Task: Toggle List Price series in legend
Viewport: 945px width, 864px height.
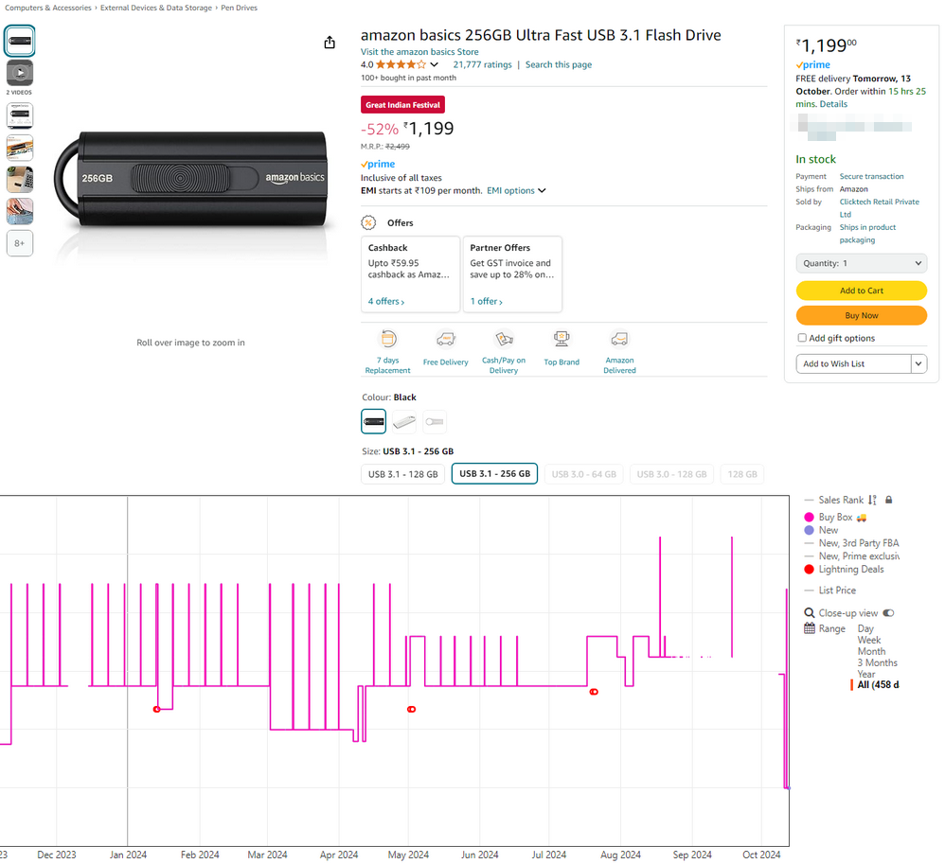Action: coord(829,591)
